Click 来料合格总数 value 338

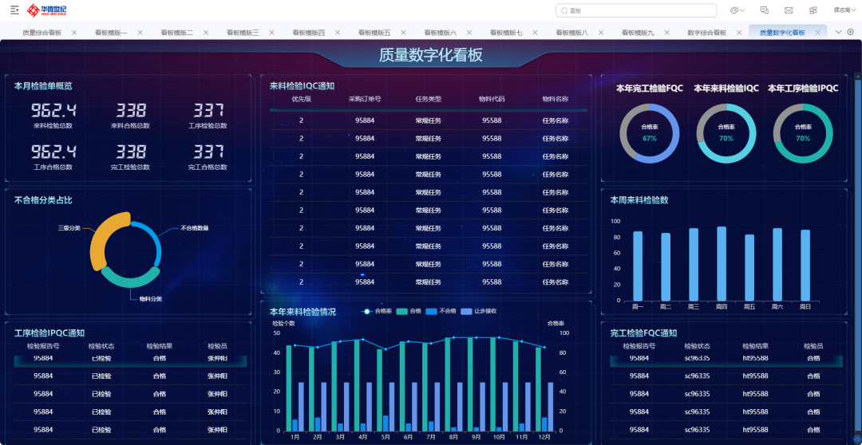pos(130,110)
